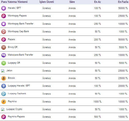Click the 10000 TL maximum for Paymino Papara
The image size is (129, 121).
coord(123,117)
